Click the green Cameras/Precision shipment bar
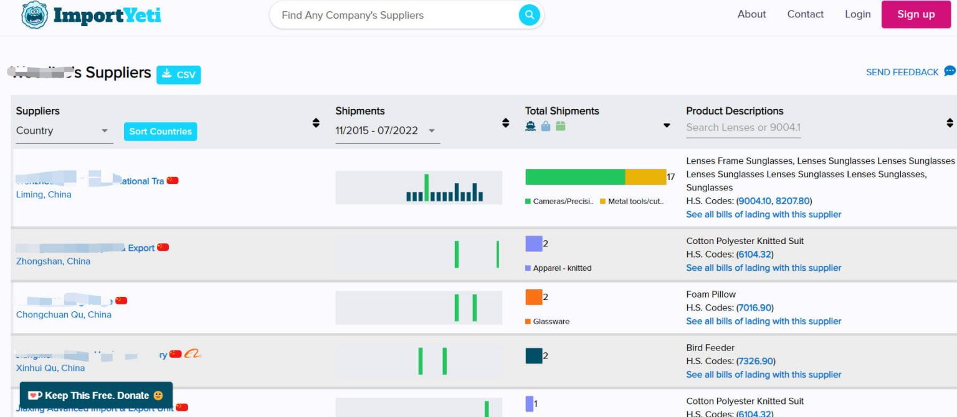The height and width of the screenshot is (417, 957). point(574,177)
